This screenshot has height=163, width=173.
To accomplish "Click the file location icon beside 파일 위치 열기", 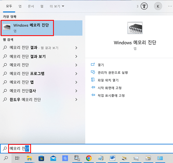I will pyautogui.click(x=93, y=80).
